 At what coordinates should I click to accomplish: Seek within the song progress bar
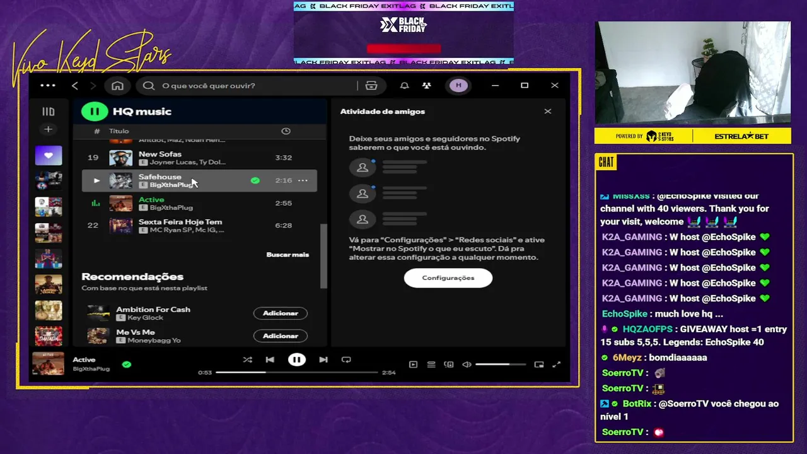coord(297,373)
